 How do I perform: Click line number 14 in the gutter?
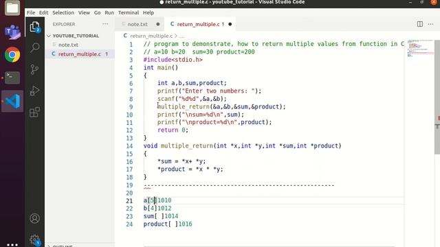click(129, 146)
